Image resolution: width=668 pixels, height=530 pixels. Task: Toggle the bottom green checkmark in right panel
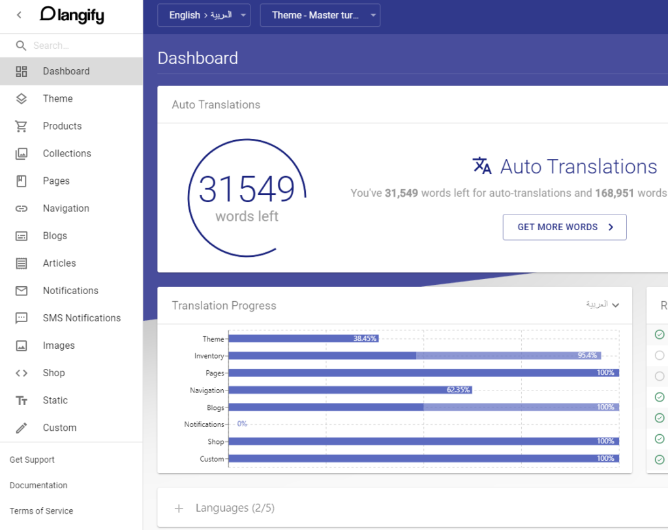point(659,460)
